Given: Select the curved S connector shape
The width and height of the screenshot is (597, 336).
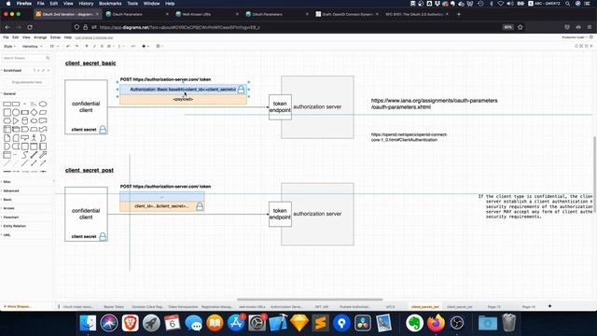Looking at the screenshot, I should pyautogui.click(x=25, y=155).
